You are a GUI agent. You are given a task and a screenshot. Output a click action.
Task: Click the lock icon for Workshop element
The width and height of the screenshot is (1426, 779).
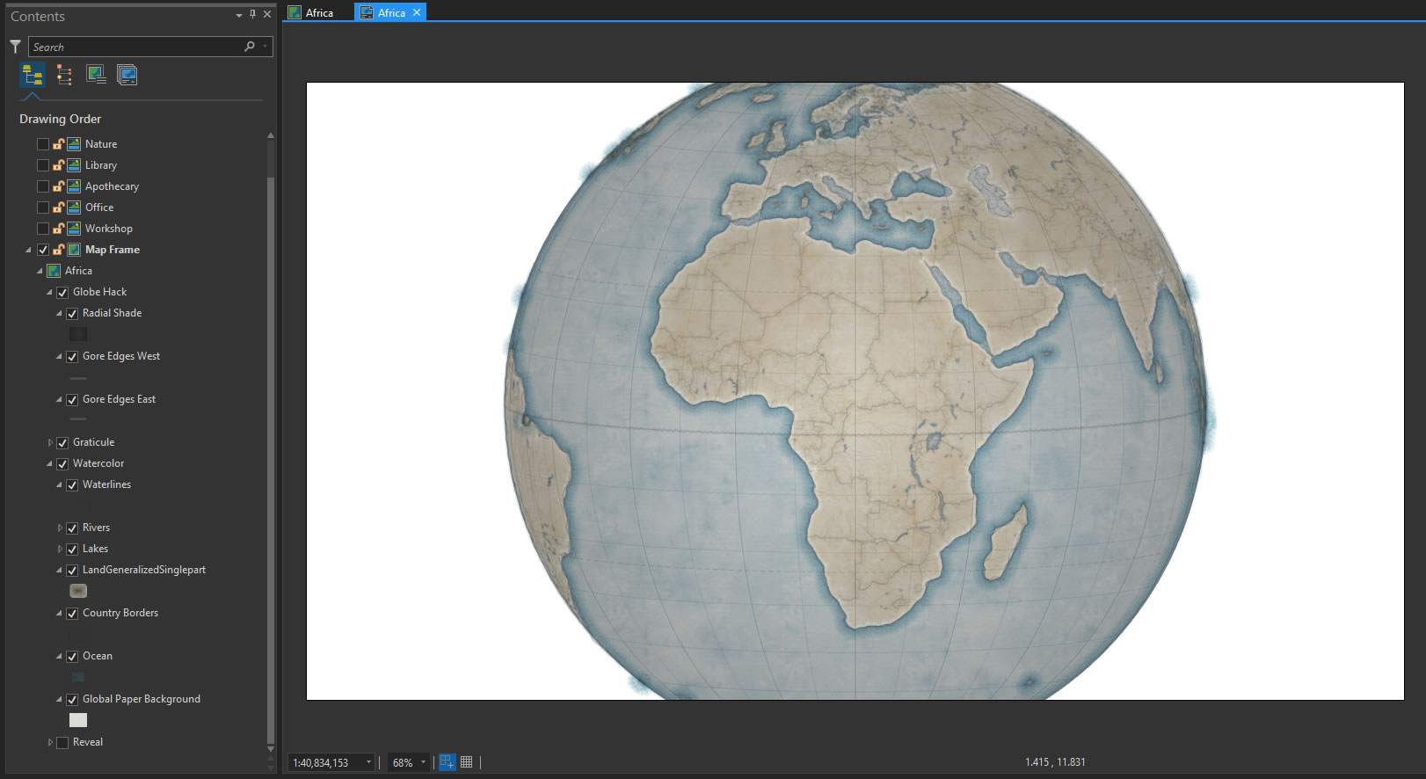pos(58,229)
